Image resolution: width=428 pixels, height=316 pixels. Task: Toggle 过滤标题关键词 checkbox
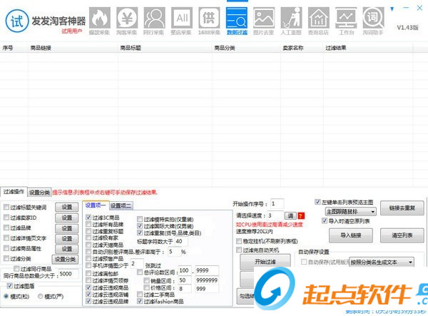6,207
